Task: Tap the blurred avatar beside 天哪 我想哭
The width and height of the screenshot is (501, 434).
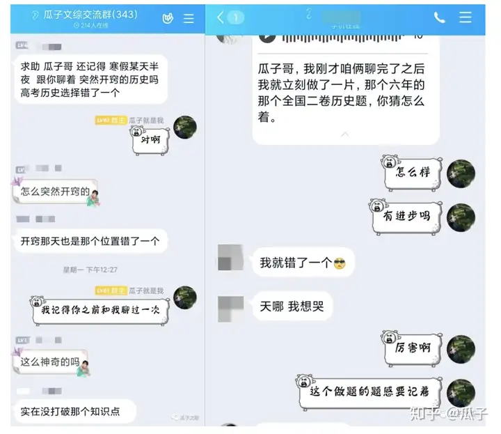Action: click(230, 309)
